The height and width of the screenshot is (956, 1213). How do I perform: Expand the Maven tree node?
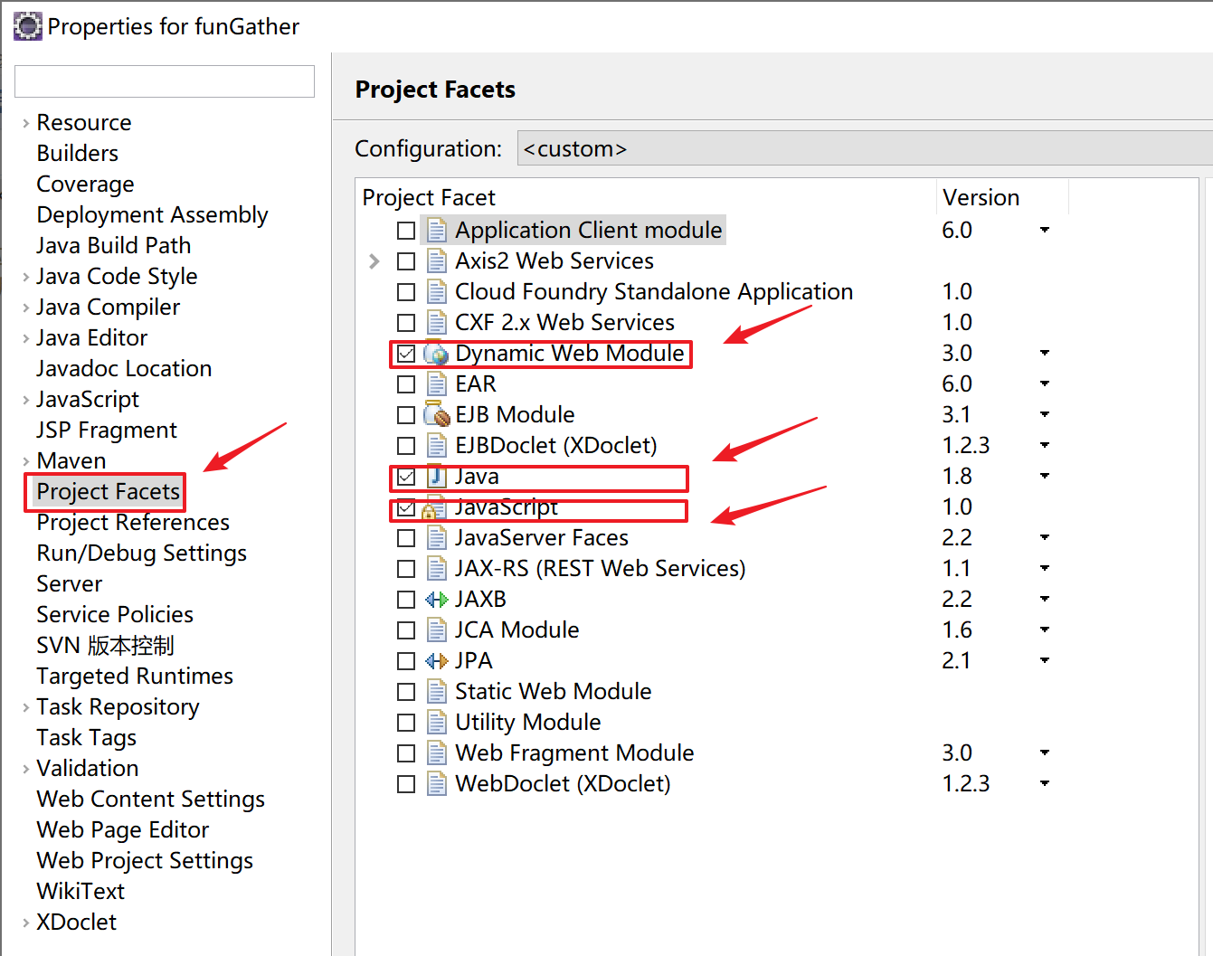[x=25, y=461]
